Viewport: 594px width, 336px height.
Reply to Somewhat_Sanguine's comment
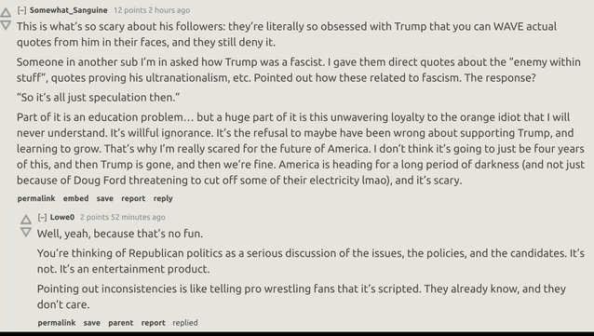tap(163, 198)
